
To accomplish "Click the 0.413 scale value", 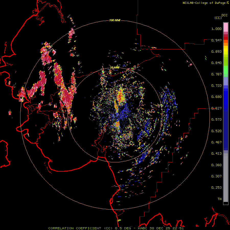I will point(216,154).
